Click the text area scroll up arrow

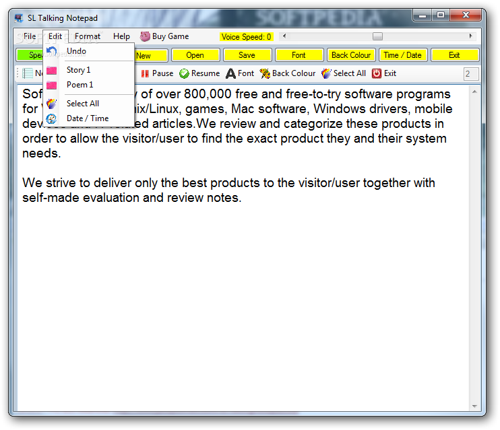pos(474,92)
